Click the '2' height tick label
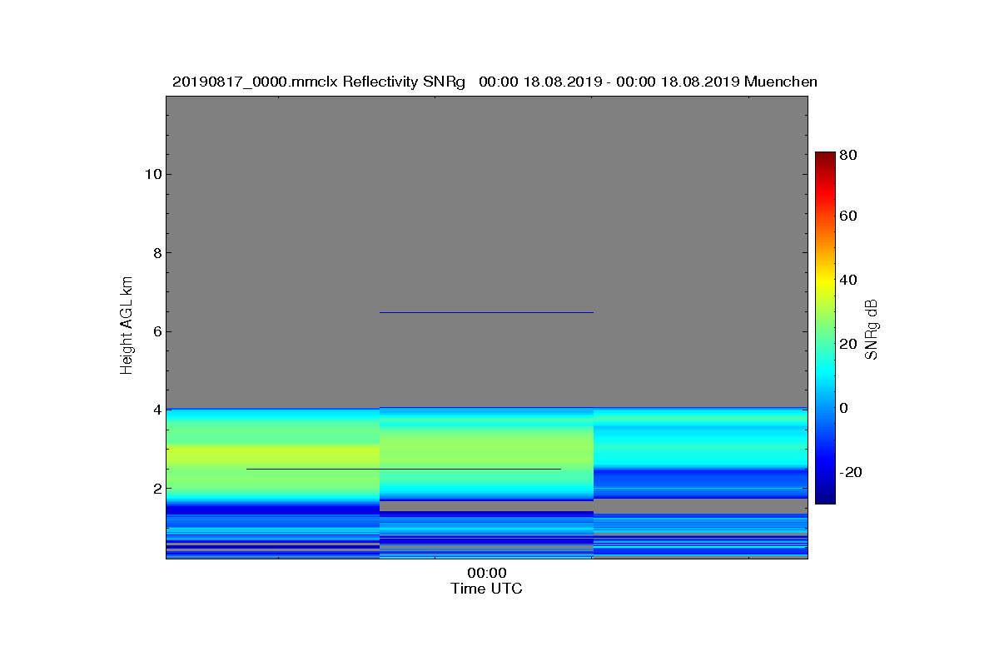 click(x=157, y=489)
